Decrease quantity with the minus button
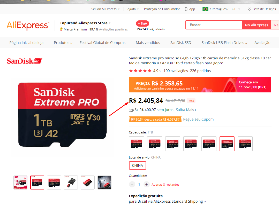 [132, 185]
